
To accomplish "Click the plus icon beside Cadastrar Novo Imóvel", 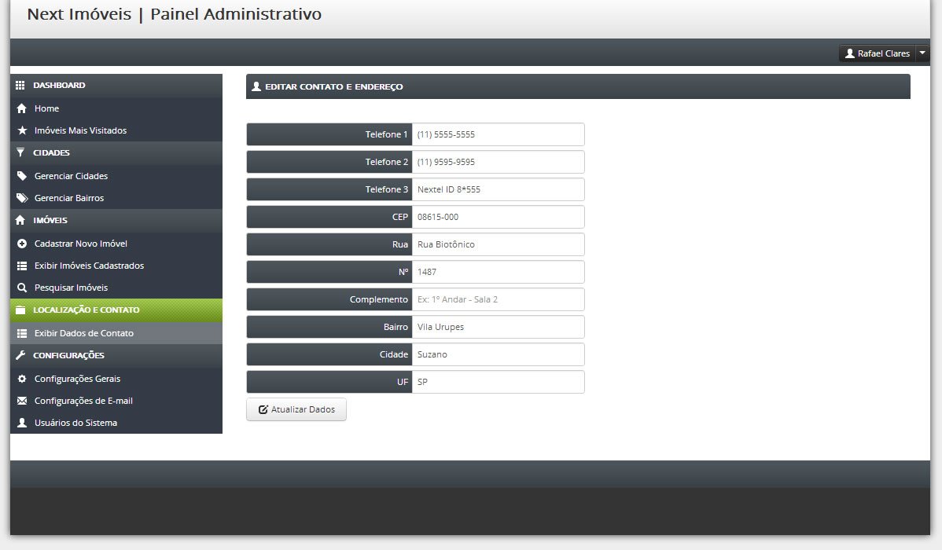I will coord(22,244).
